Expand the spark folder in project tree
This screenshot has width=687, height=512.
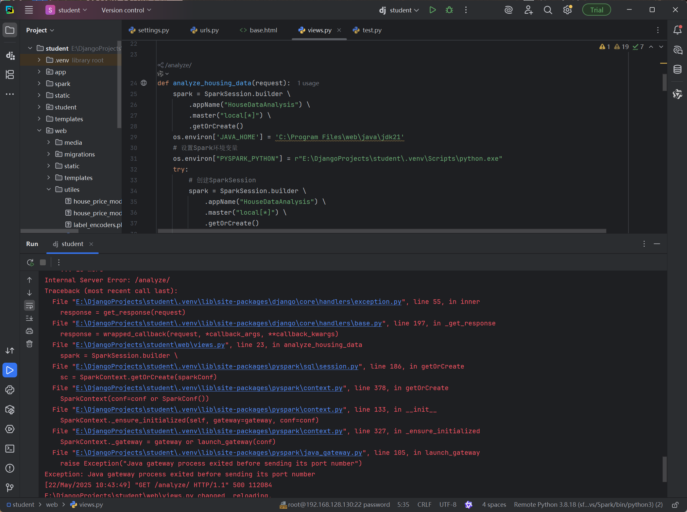pyautogui.click(x=39, y=84)
